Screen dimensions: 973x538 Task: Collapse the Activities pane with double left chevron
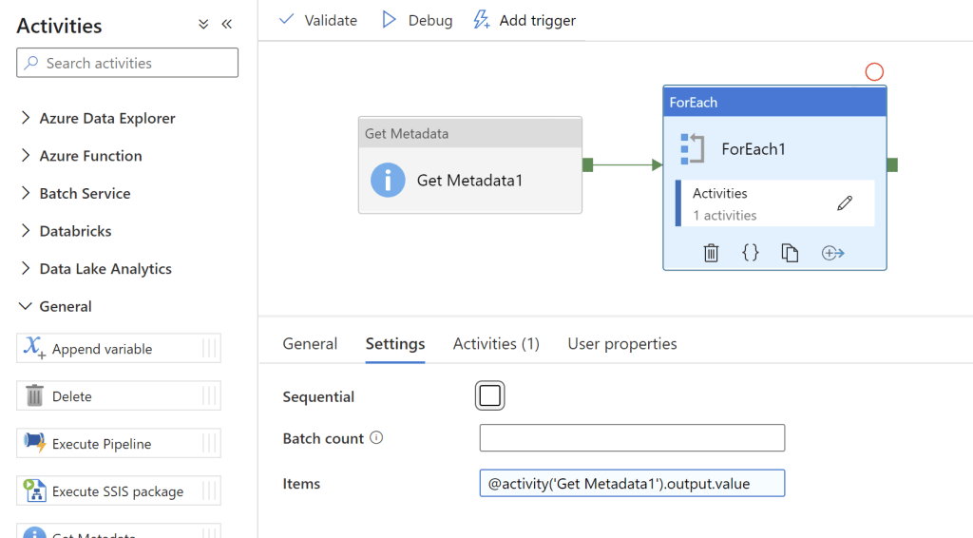tap(227, 25)
